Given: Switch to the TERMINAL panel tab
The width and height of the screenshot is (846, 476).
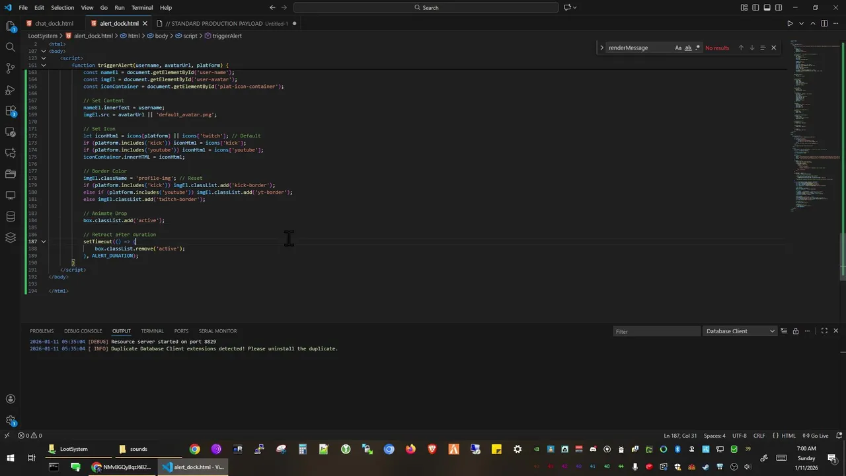Looking at the screenshot, I should pos(152,331).
